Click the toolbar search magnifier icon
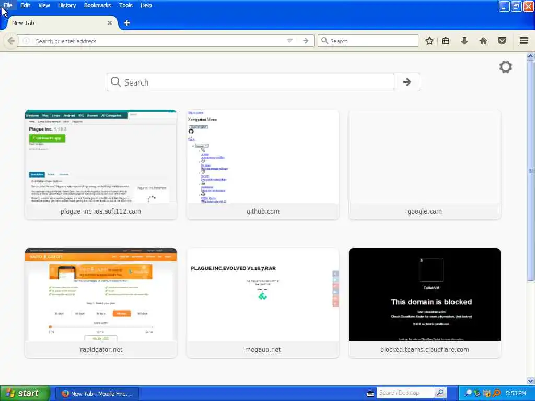This screenshot has width=535, height=401. click(324, 41)
